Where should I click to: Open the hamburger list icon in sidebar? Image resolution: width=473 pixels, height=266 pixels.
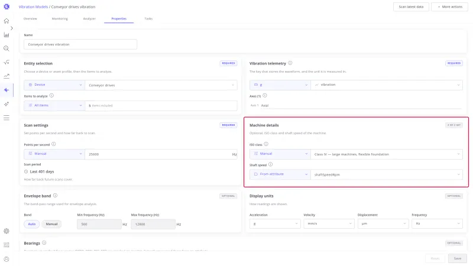(x=7, y=118)
